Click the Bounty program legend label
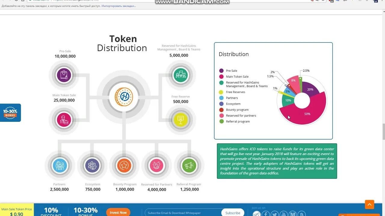This screenshot has width=385, height=216. coord(237,110)
